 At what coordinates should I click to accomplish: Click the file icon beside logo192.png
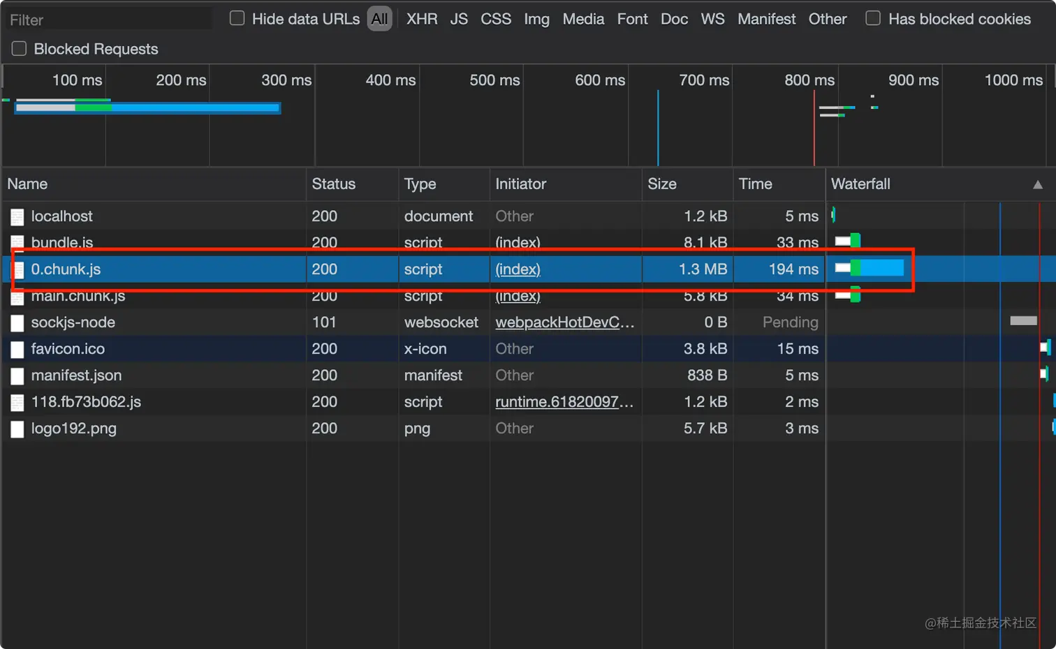click(x=17, y=429)
